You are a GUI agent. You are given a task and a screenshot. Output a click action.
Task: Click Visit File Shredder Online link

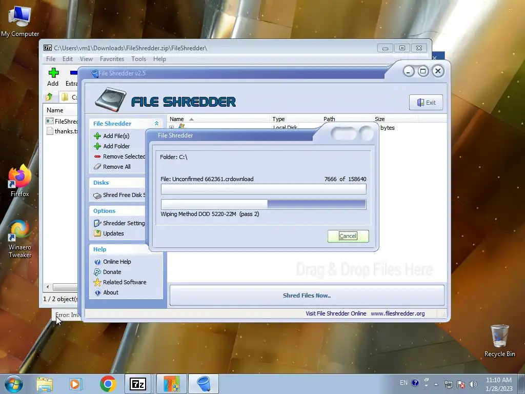[336, 313]
